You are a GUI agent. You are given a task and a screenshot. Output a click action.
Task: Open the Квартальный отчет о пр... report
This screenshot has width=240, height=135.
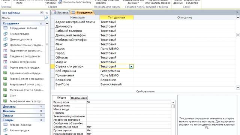(26, 84)
